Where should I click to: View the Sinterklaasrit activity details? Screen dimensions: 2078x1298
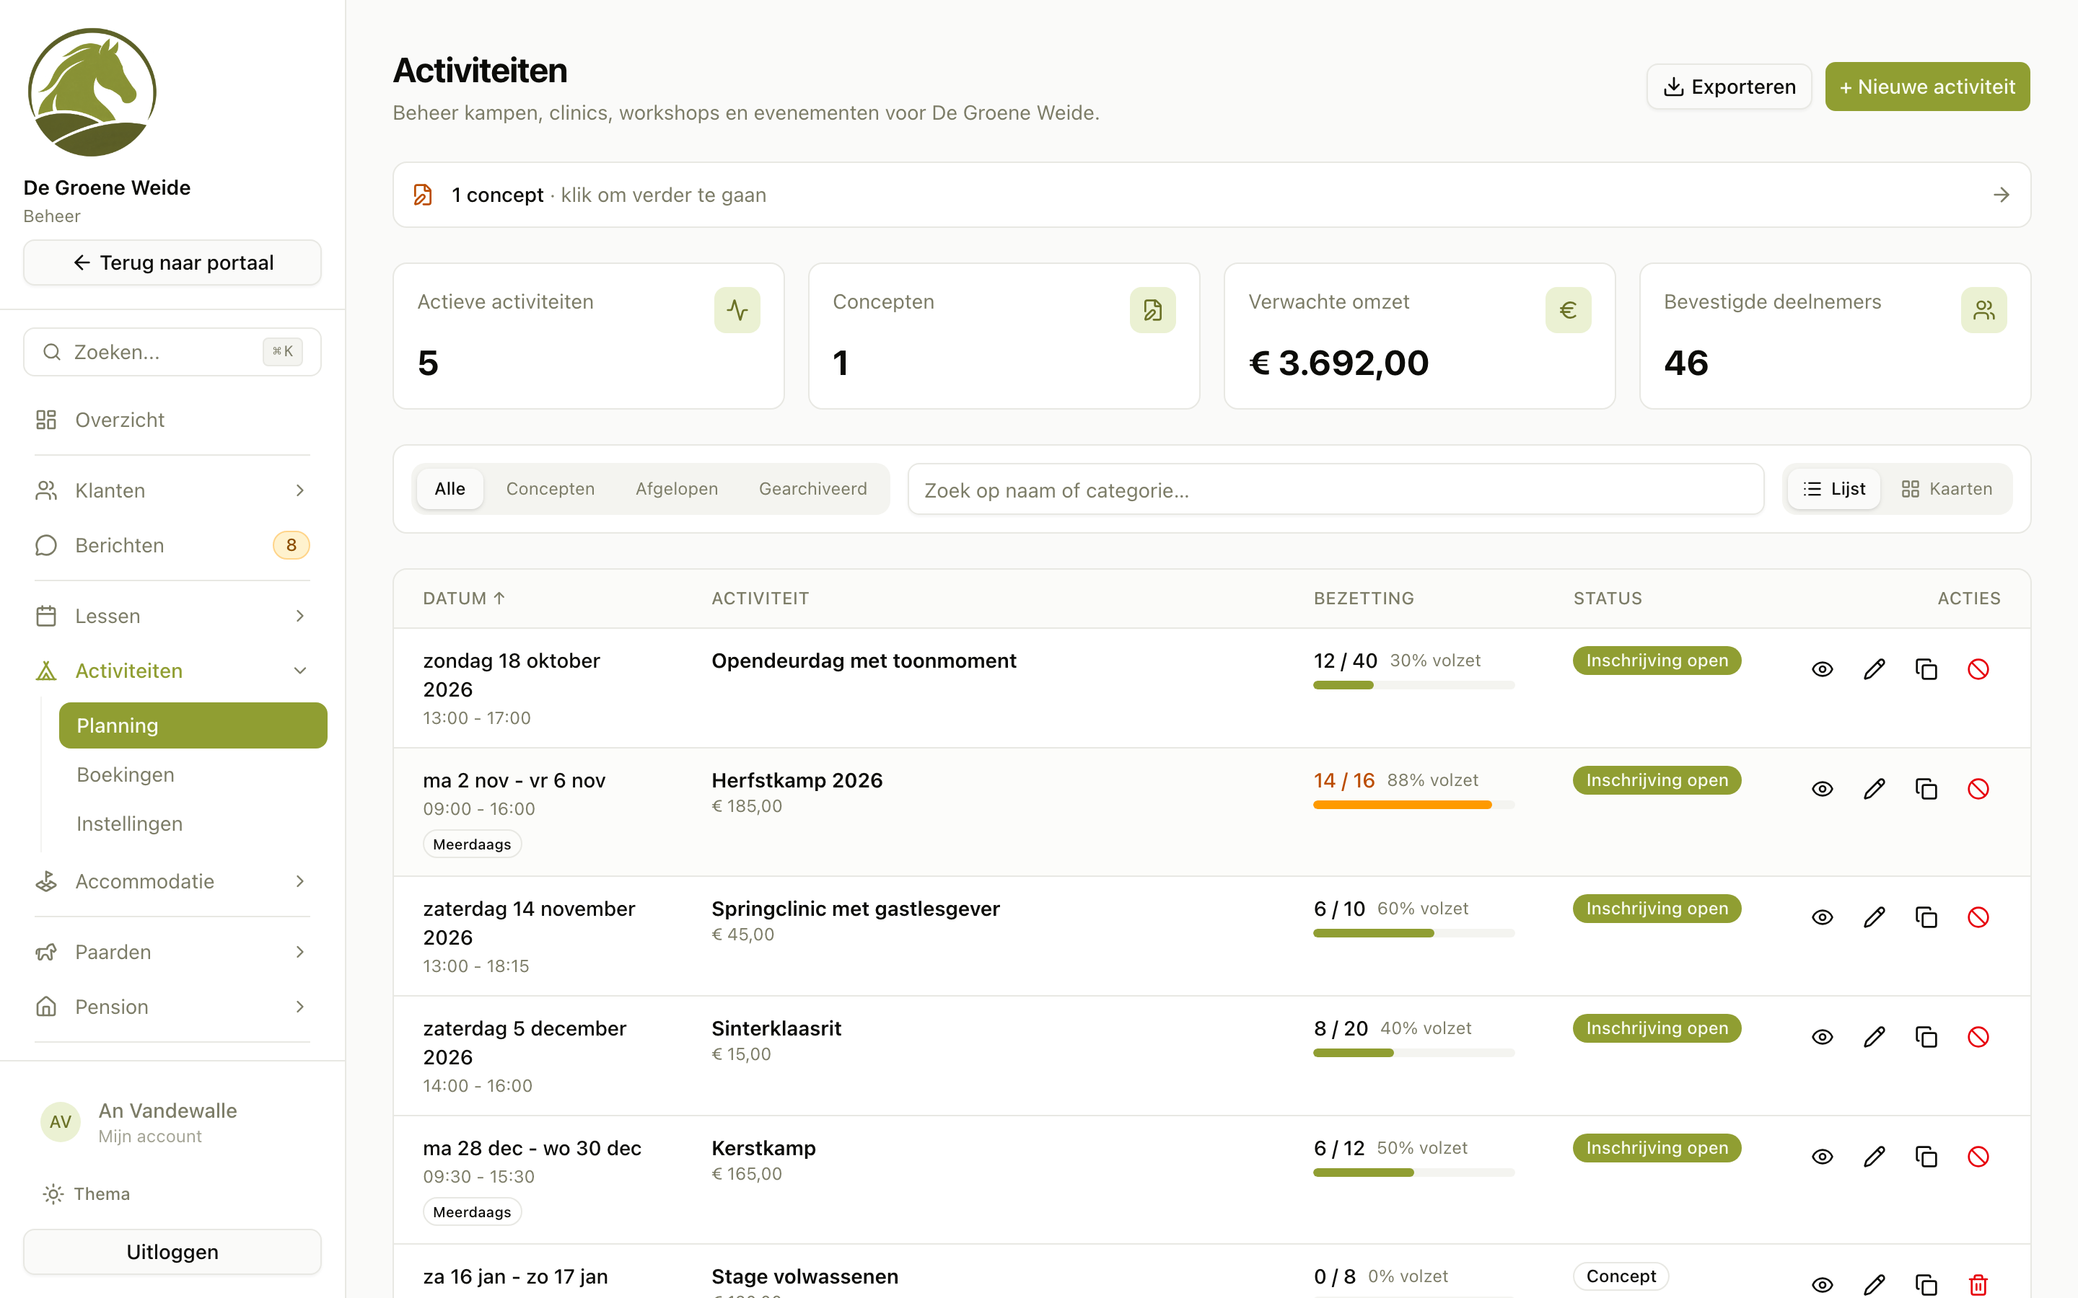(x=1822, y=1037)
